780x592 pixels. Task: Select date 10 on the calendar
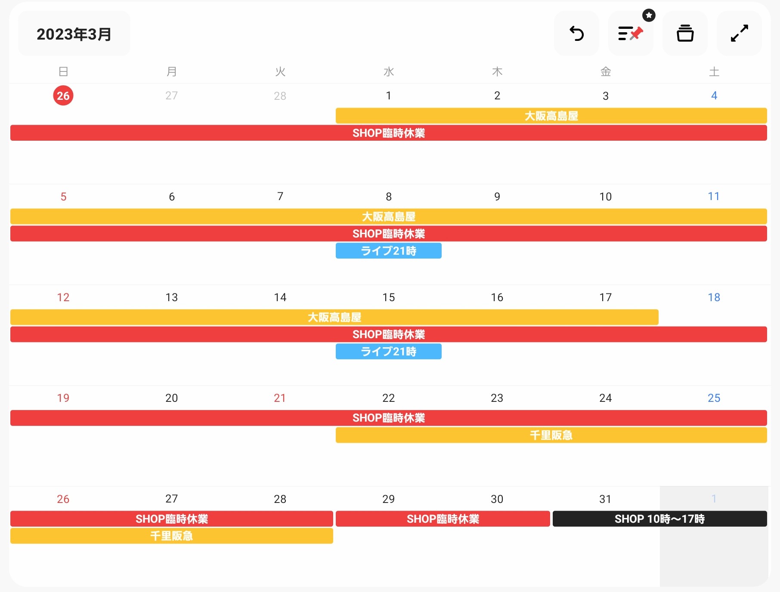coord(606,197)
